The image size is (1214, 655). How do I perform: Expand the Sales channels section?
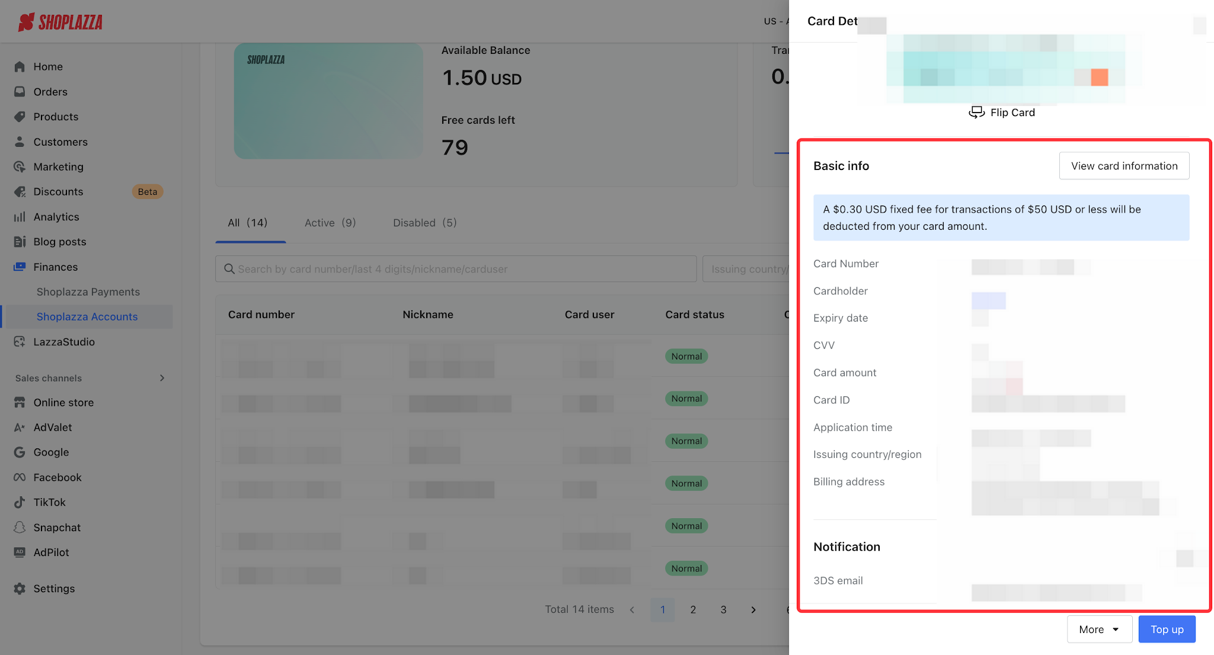point(162,378)
